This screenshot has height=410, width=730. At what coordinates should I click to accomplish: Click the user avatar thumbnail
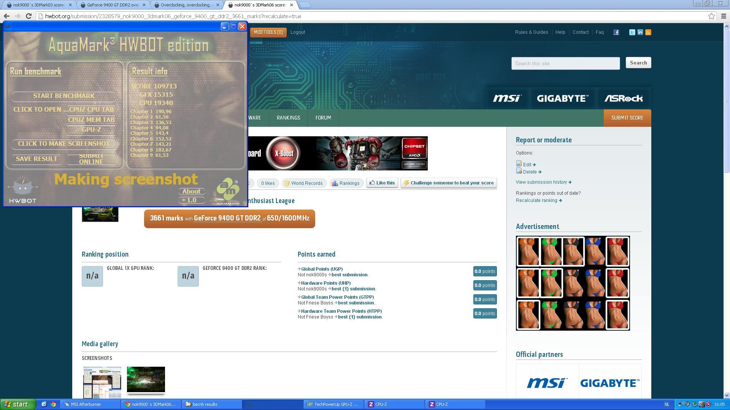point(100,214)
